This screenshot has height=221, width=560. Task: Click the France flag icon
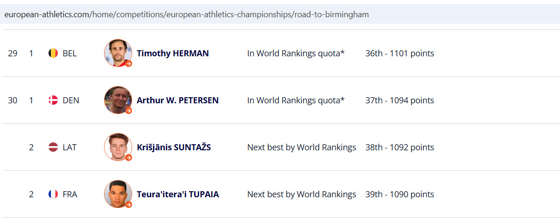[x=53, y=194]
